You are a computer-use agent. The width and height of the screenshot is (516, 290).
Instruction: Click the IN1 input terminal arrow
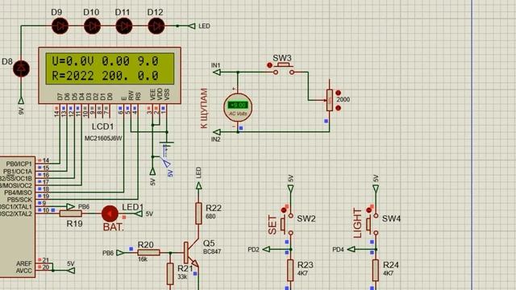(x=217, y=72)
